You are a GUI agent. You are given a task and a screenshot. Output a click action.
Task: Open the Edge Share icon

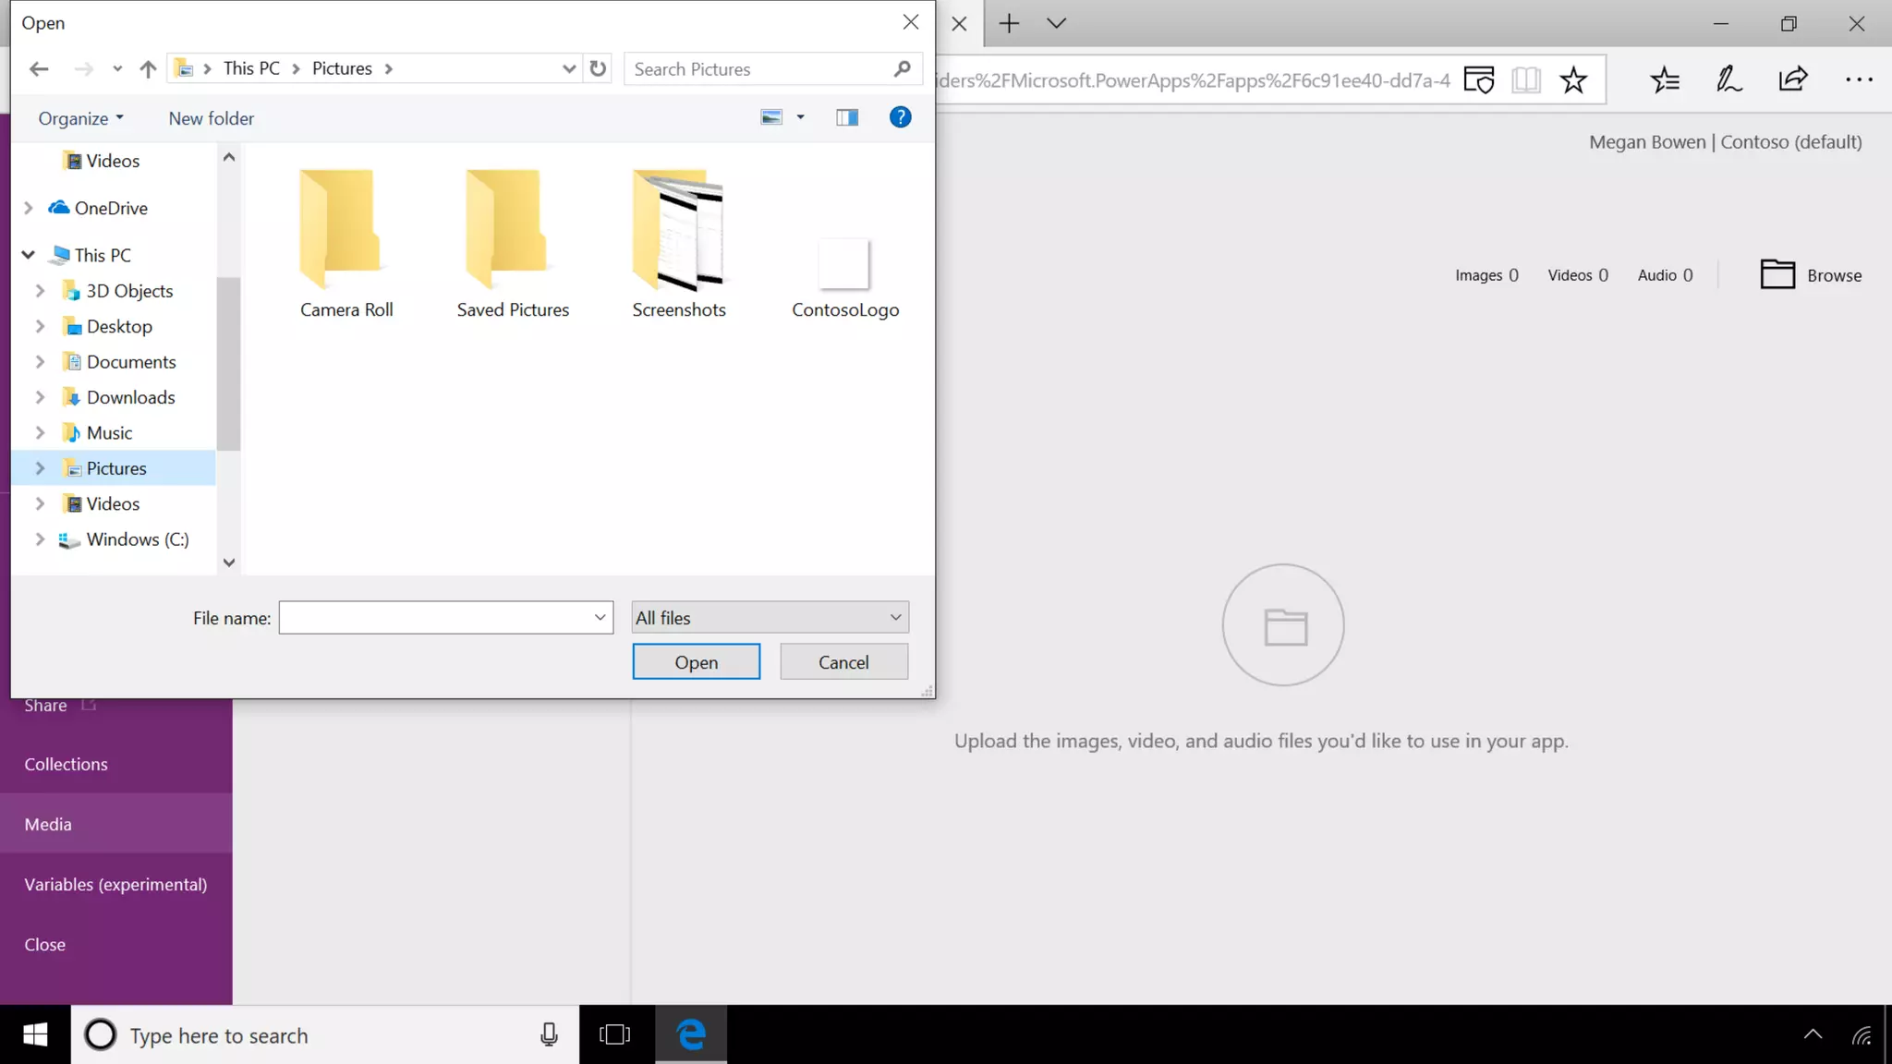[x=1792, y=80]
